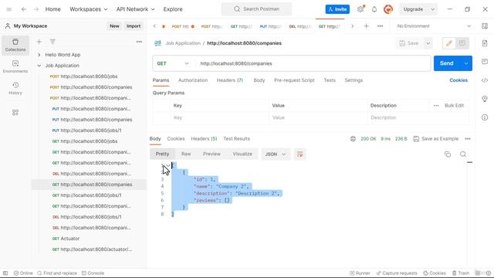Click the filter collections icon
The width and height of the screenshot is (494, 278).
(x=52, y=42)
